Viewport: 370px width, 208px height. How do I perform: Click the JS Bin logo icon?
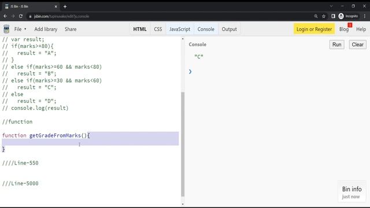(6, 29)
